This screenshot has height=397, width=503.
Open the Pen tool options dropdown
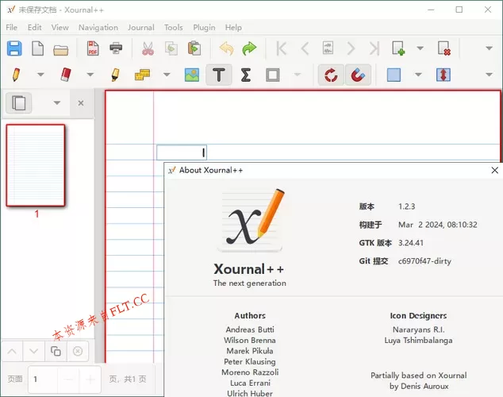click(x=40, y=75)
